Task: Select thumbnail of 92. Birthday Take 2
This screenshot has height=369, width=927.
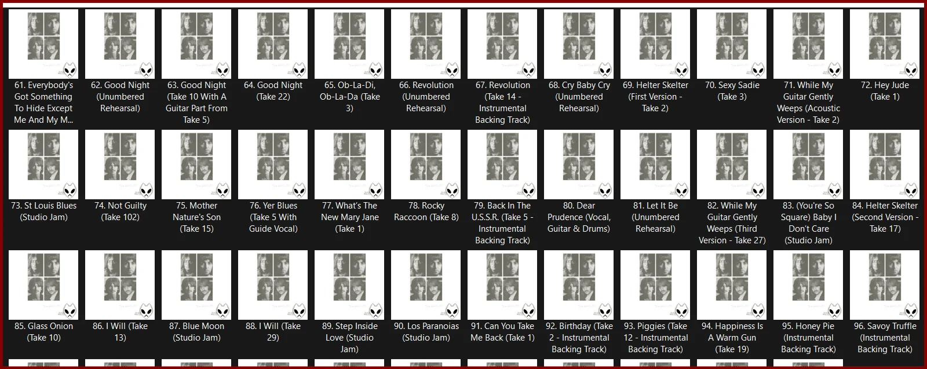Action: click(579, 285)
